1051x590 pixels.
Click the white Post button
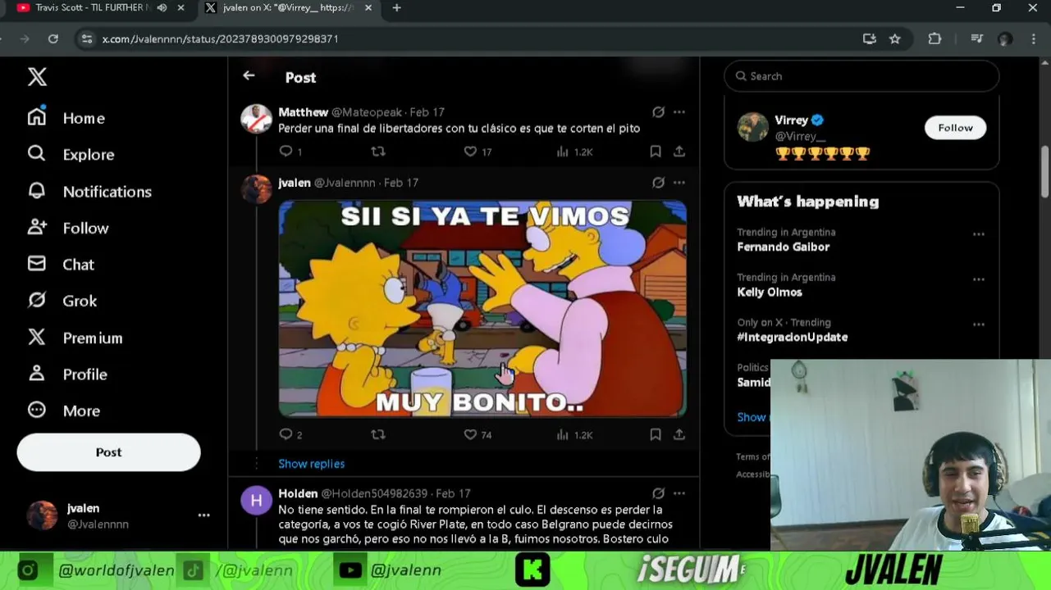(x=108, y=452)
